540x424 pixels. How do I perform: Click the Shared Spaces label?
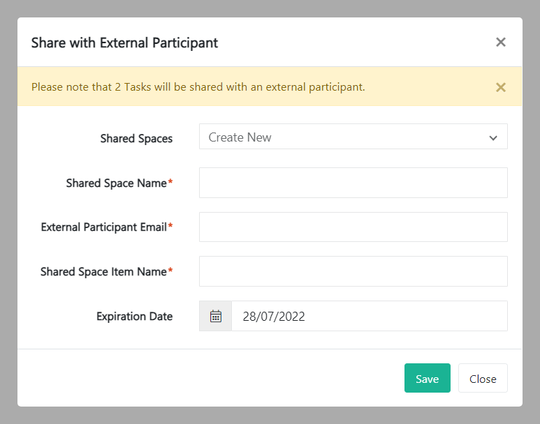(x=136, y=138)
